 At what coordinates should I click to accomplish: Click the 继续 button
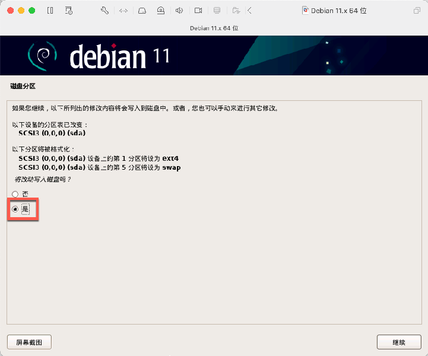pos(399,342)
